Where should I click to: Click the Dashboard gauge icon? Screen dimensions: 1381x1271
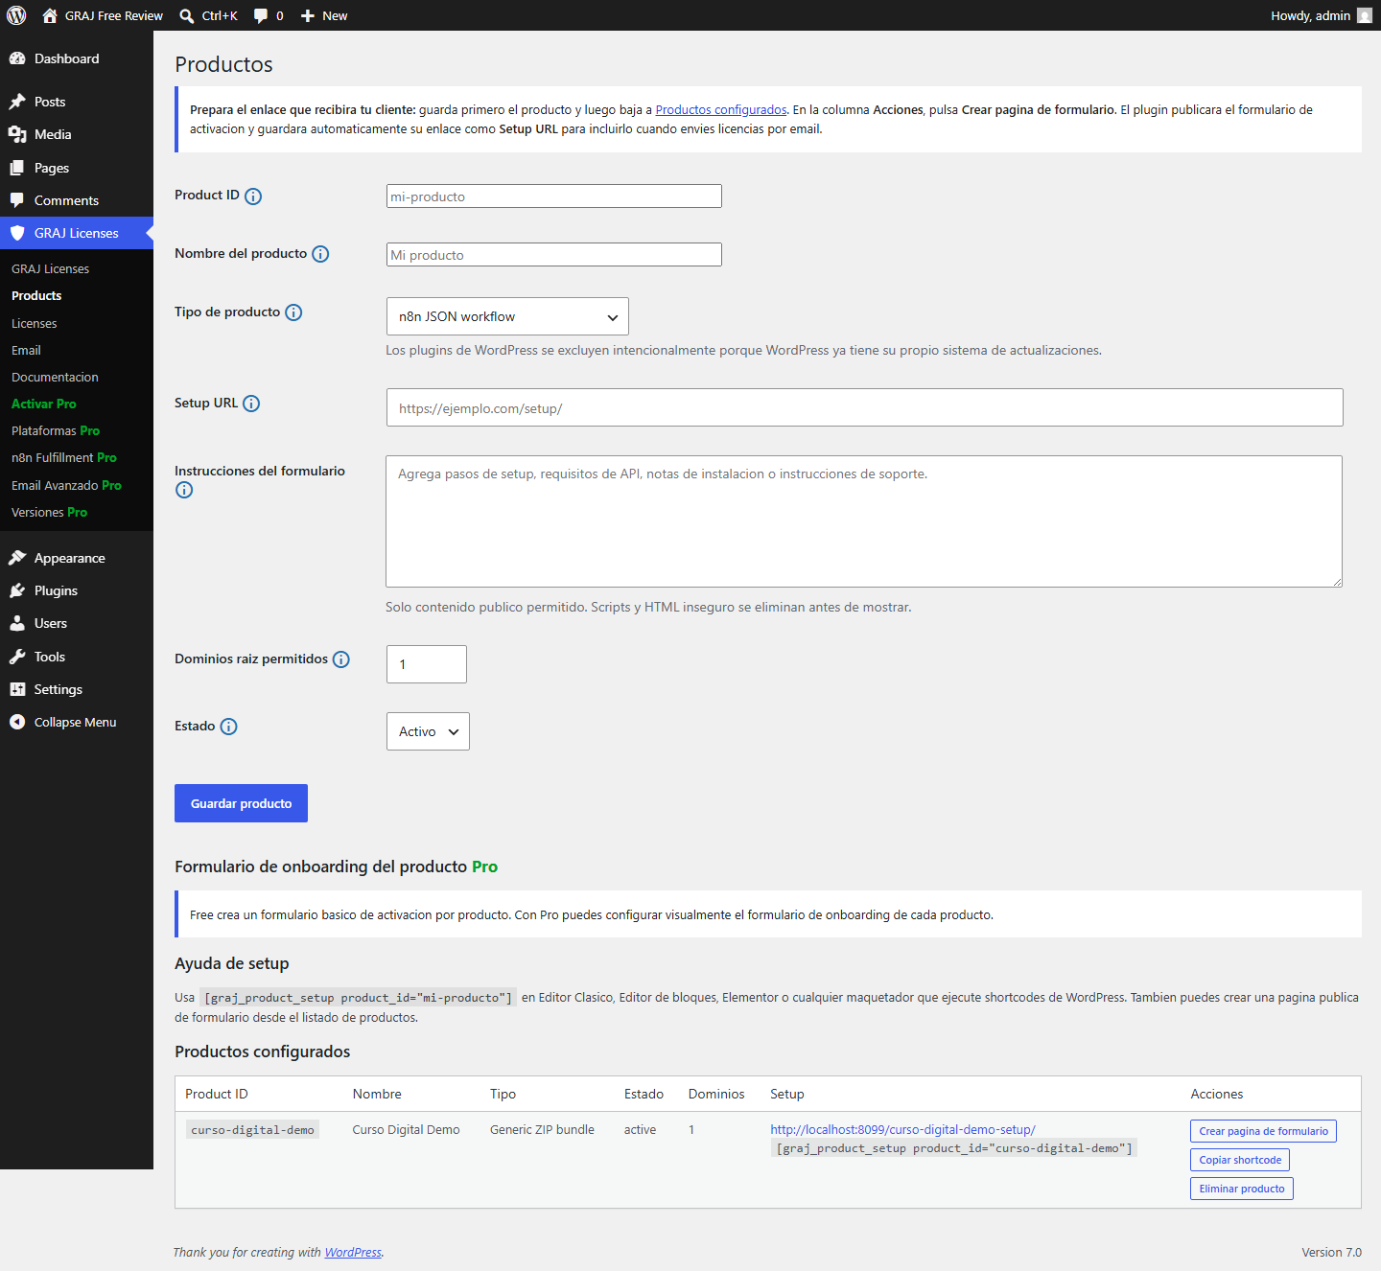17,58
